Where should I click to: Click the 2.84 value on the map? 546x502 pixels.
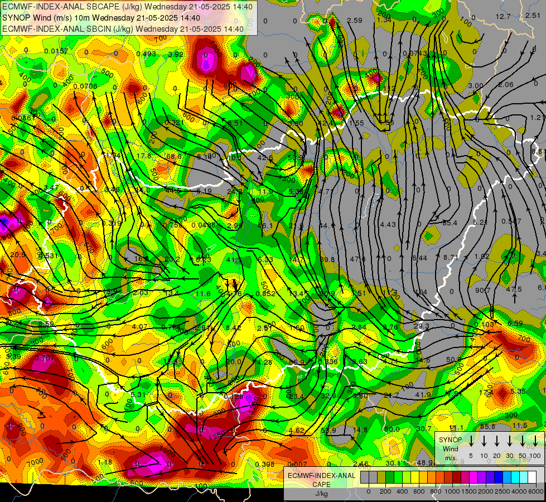(x=359, y=327)
